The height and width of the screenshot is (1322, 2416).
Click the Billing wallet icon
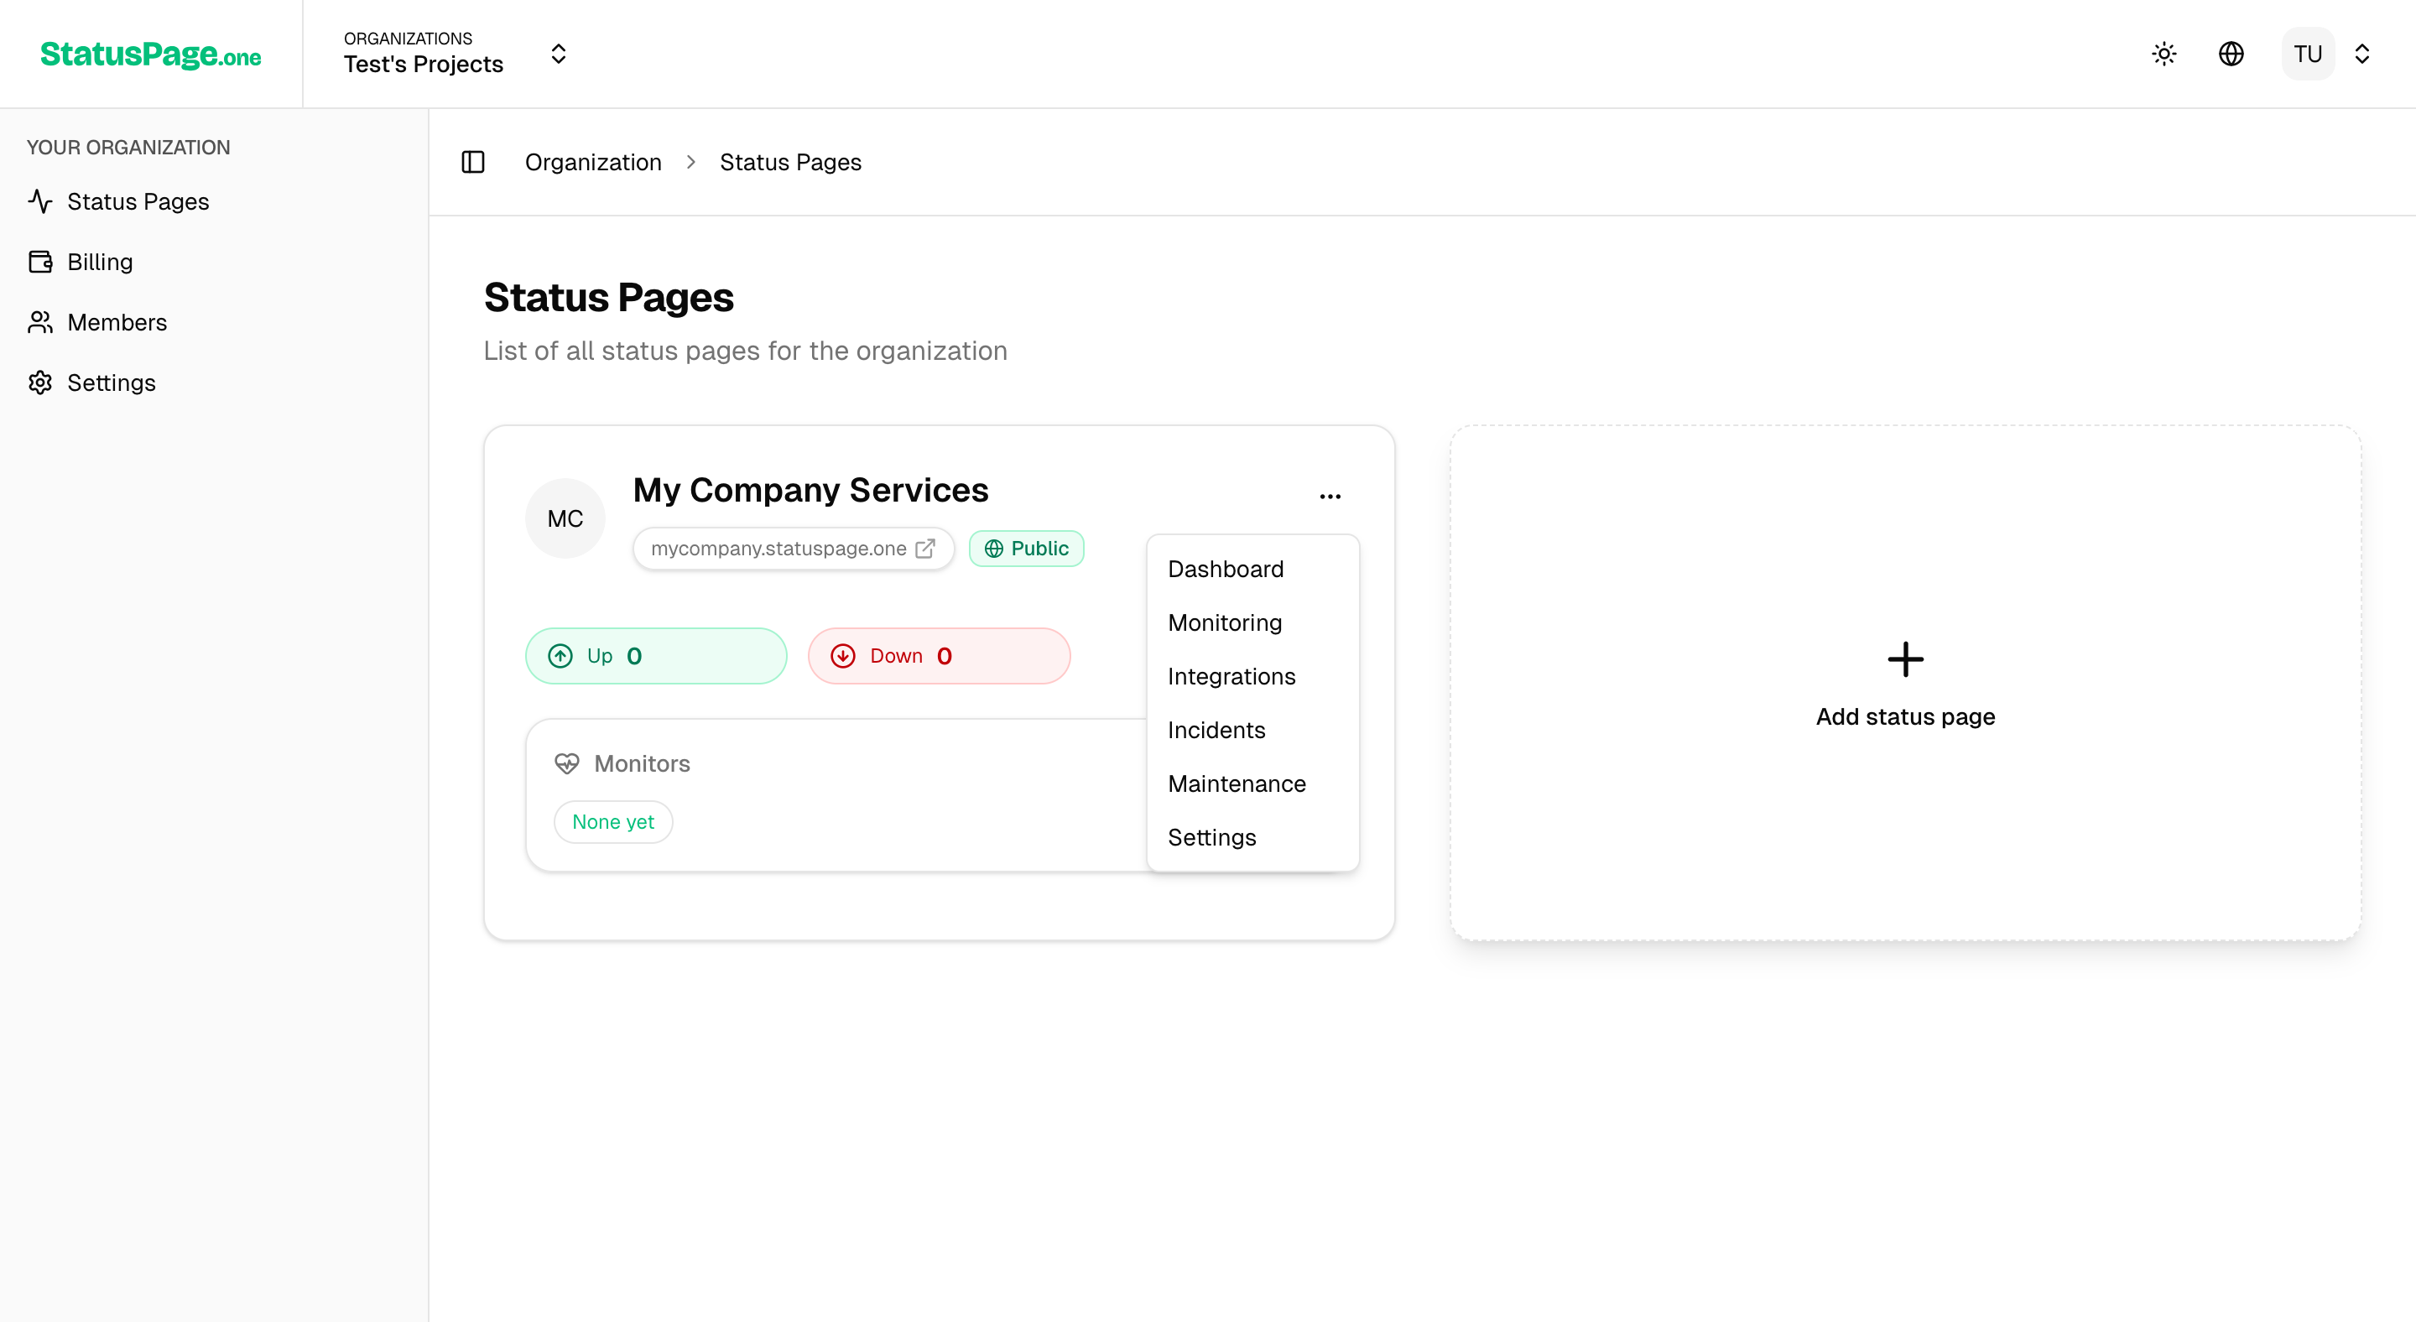pos(40,262)
